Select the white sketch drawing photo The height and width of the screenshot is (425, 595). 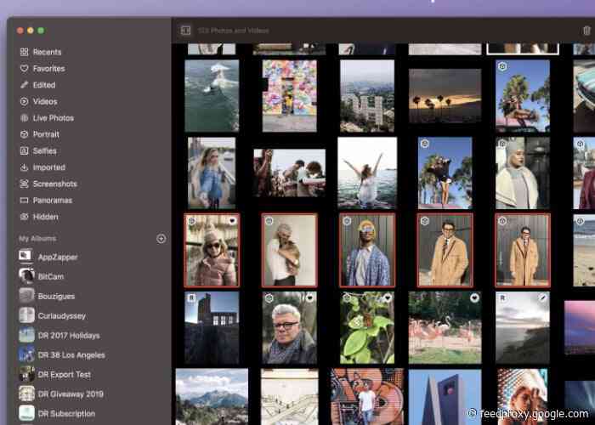point(290,397)
